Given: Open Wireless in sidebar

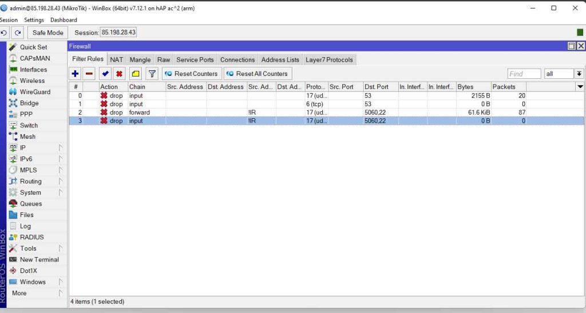Looking at the screenshot, I should click(32, 81).
